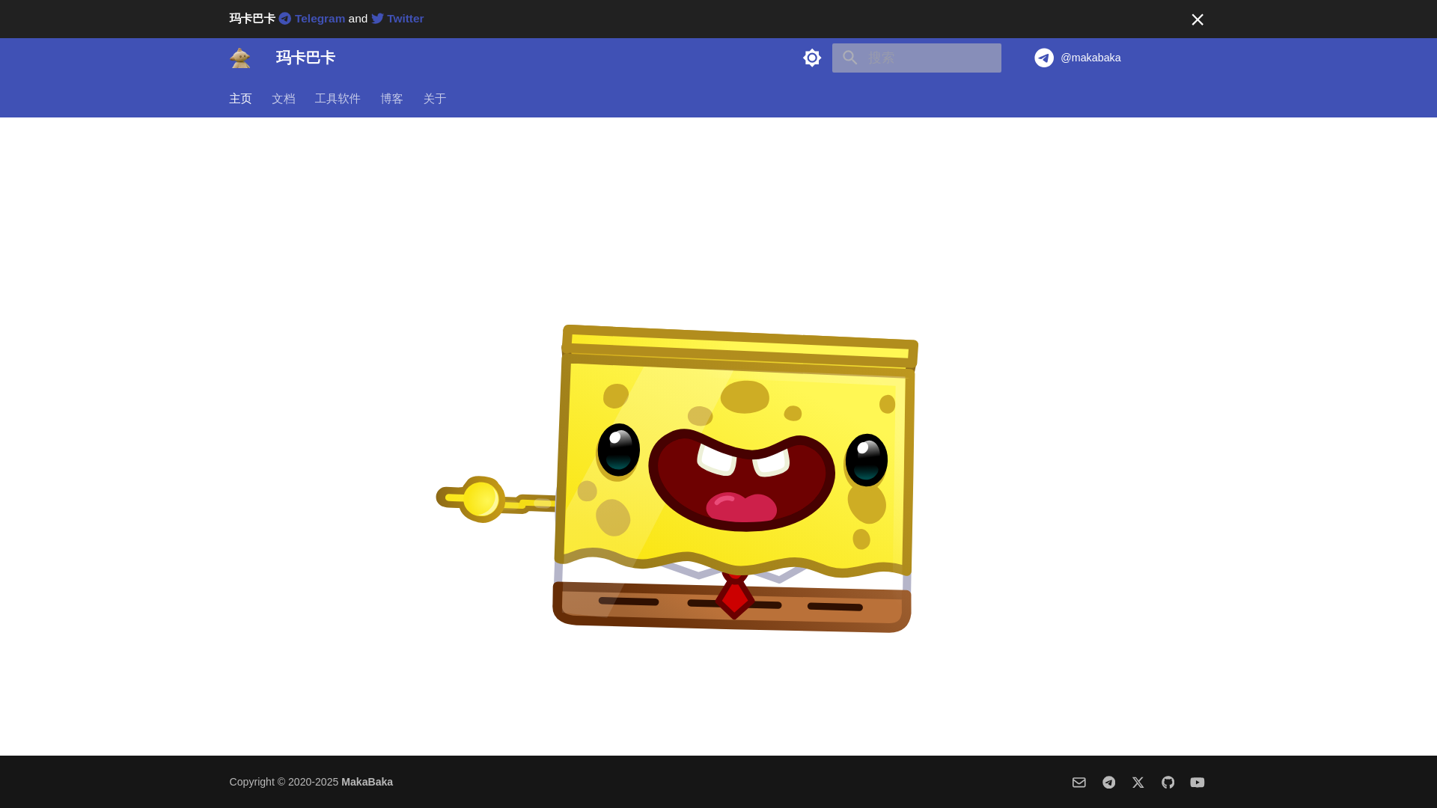Viewport: 1437px width, 808px height.
Task: Open the 关于 tab
Action: [435, 99]
